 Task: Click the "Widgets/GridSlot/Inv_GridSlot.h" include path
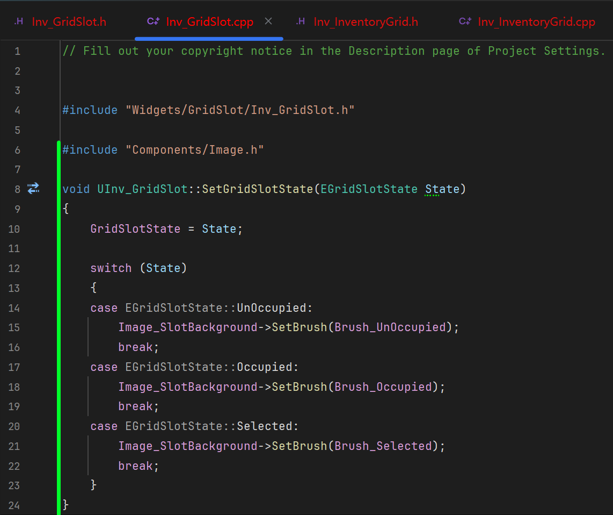240,110
